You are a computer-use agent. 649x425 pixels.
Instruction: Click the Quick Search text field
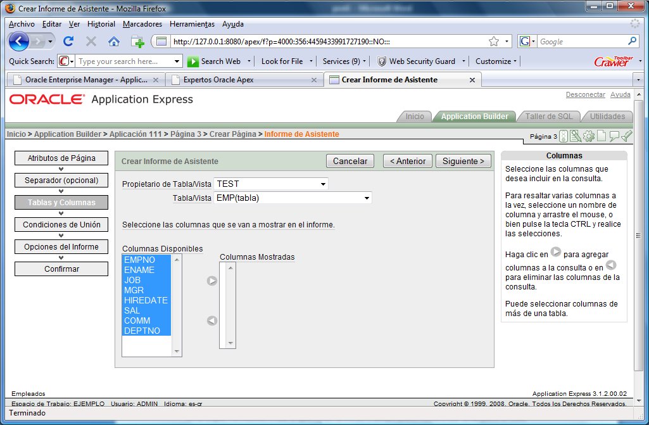[x=124, y=61]
